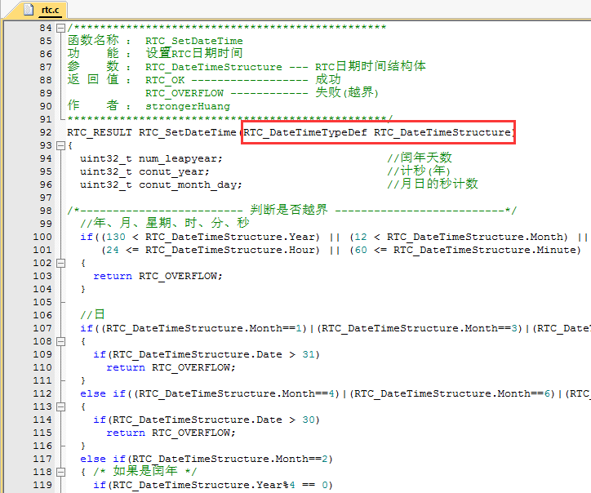Image resolution: width=591 pixels, height=493 pixels.
Task: Click the //日 comment on line 106
Action: tap(92, 314)
